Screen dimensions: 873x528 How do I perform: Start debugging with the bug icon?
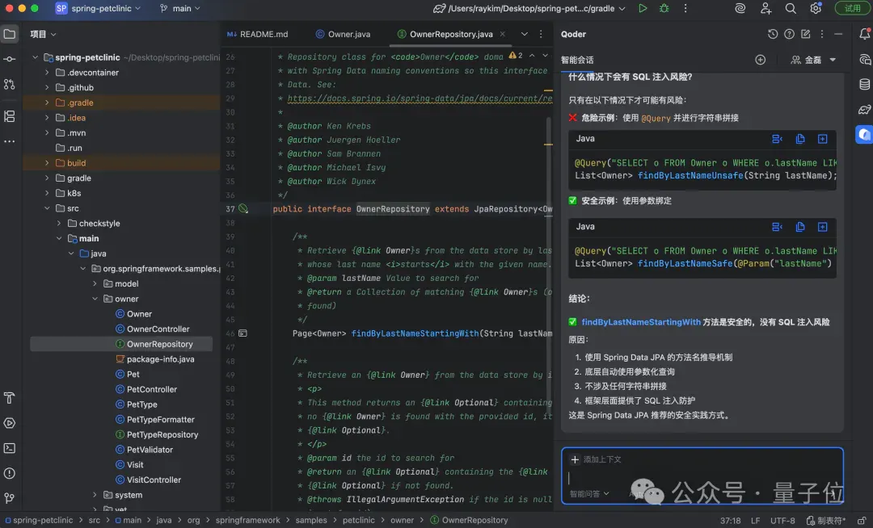(x=664, y=8)
